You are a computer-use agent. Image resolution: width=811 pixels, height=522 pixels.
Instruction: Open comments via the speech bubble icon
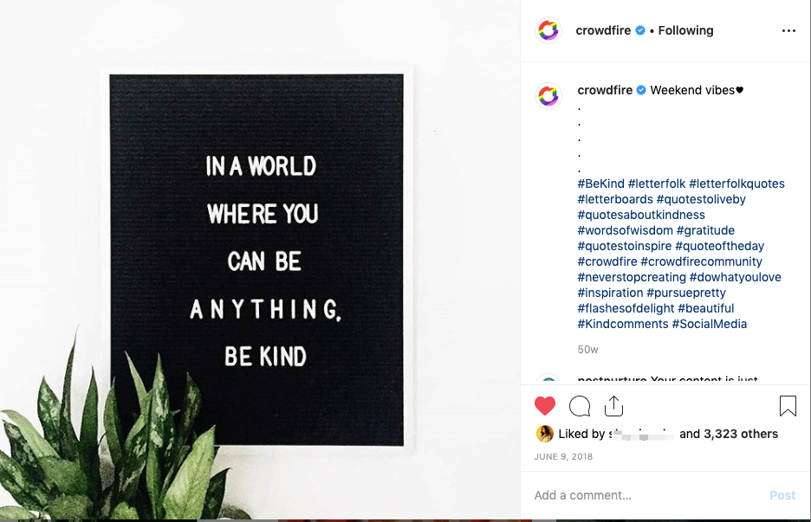(580, 406)
